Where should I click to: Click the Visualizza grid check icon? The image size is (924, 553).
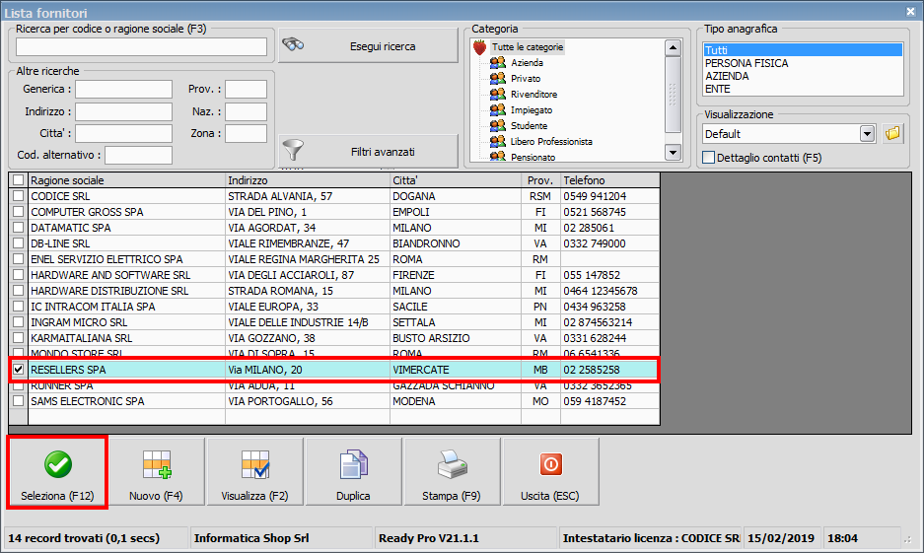255,464
